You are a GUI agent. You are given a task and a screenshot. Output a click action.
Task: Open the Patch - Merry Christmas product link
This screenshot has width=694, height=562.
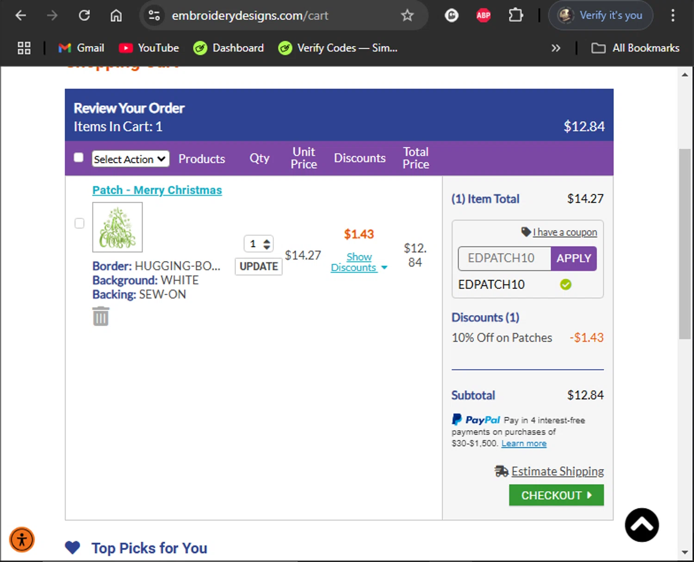157,190
